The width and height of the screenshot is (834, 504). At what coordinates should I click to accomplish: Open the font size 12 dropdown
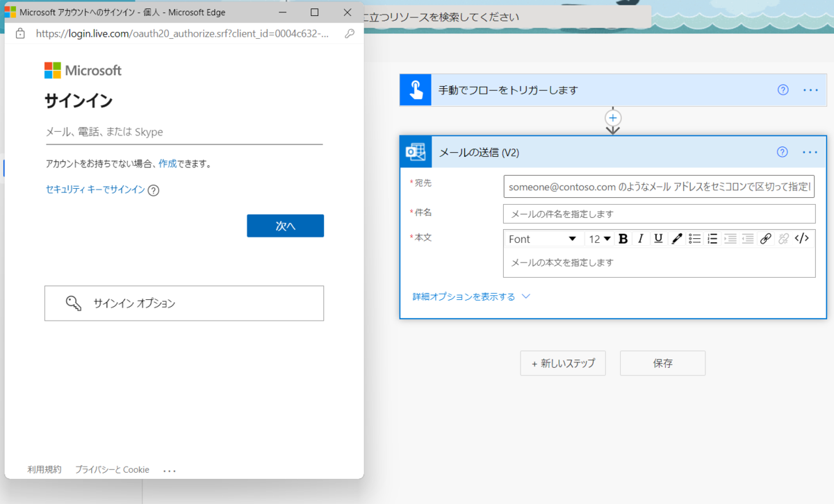pyautogui.click(x=600, y=239)
